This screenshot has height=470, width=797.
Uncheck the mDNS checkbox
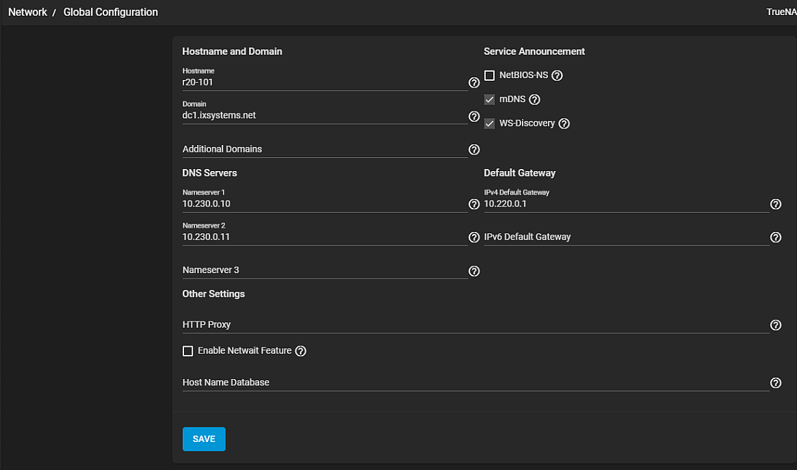pos(490,99)
